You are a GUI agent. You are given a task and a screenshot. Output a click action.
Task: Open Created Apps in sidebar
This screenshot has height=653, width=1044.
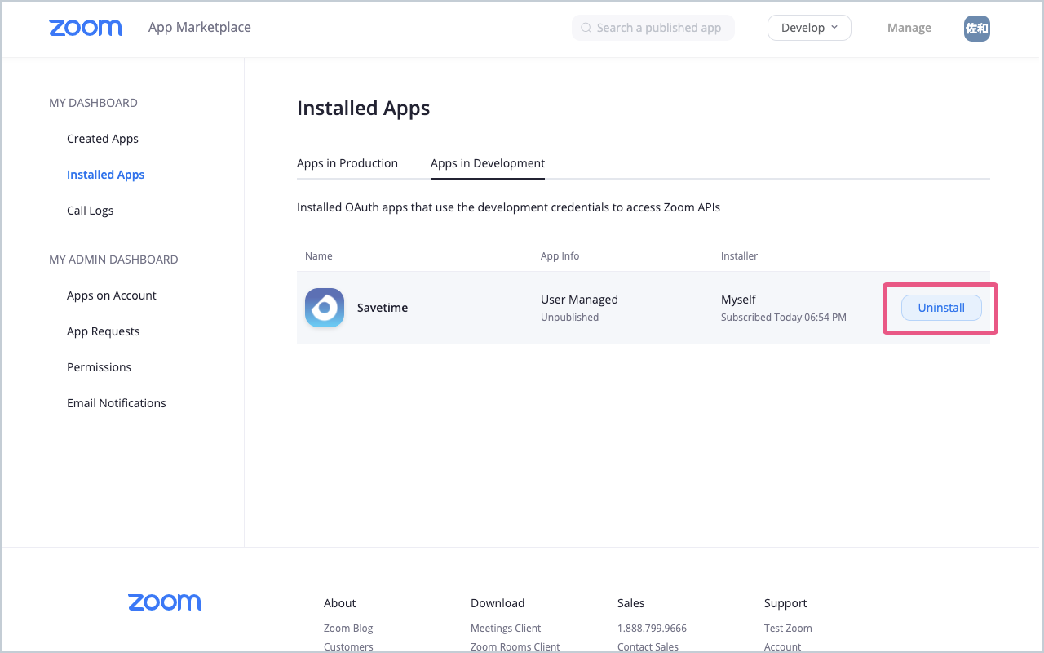click(x=103, y=139)
